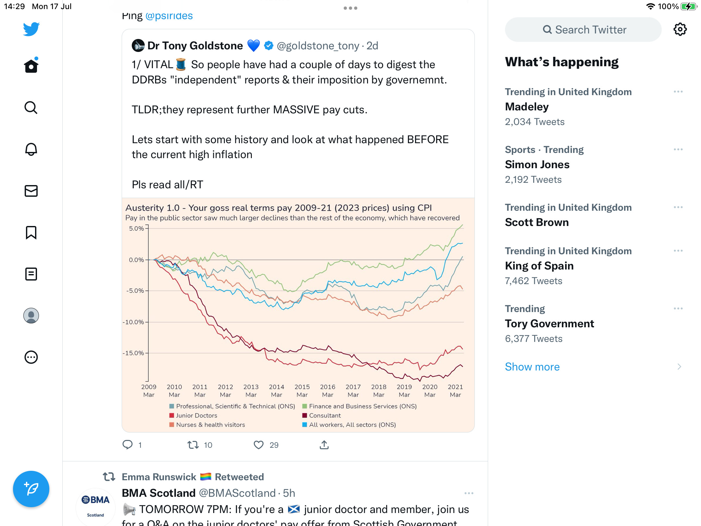
Task: Open the Lists icon in sidebar
Action: [x=31, y=274]
